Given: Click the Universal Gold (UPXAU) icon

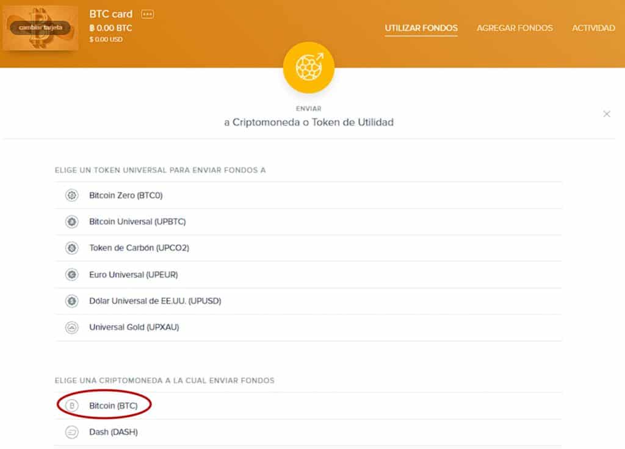Looking at the screenshot, I should coord(72,328).
